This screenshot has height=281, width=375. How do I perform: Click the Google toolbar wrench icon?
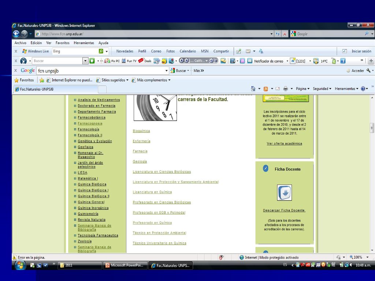tap(368, 71)
